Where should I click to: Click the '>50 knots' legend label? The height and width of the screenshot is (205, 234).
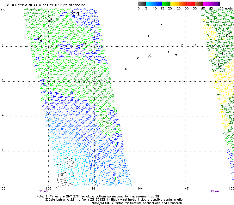click(225, 9)
